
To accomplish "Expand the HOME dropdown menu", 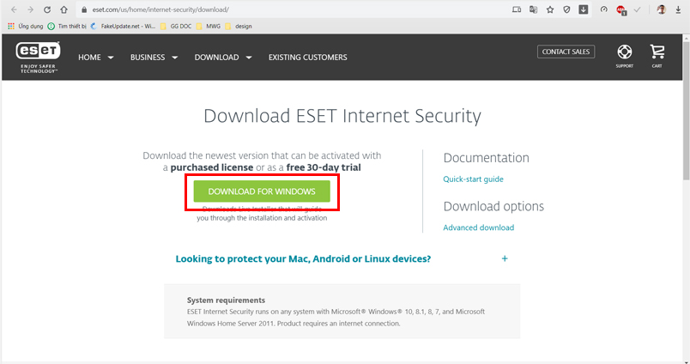I will pos(95,58).
